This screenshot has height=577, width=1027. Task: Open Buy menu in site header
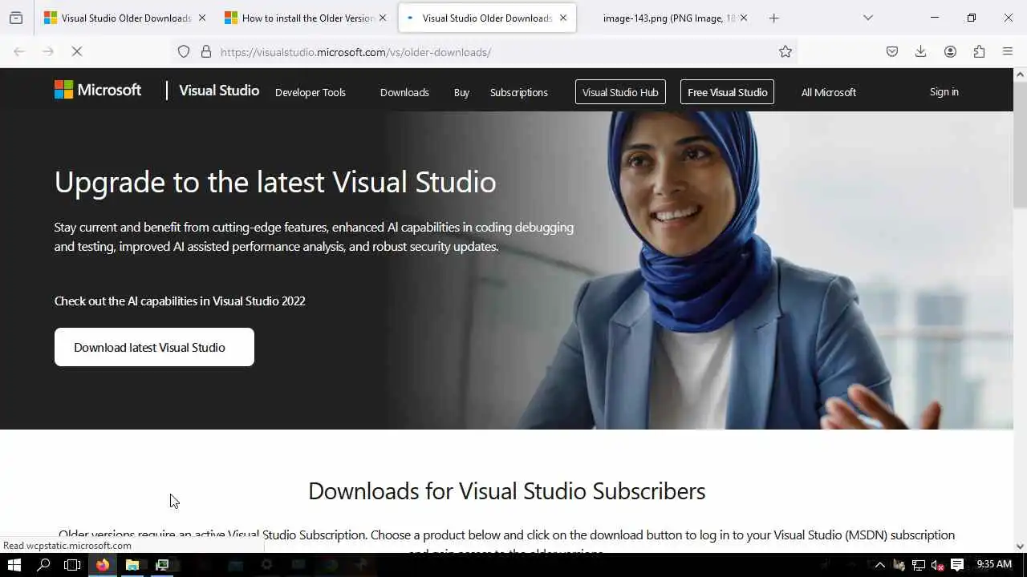[x=461, y=92]
